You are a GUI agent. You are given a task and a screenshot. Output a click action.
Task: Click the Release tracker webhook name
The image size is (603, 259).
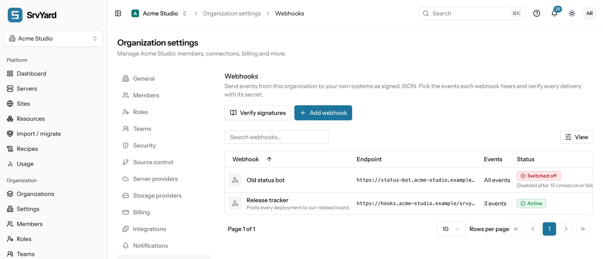pyautogui.click(x=267, y=200)
